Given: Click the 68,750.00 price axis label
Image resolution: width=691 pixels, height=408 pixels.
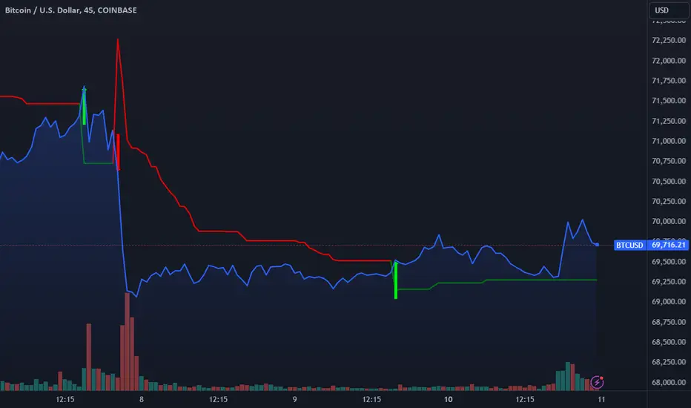Looking at the screenshot, I should coord(669,322).
